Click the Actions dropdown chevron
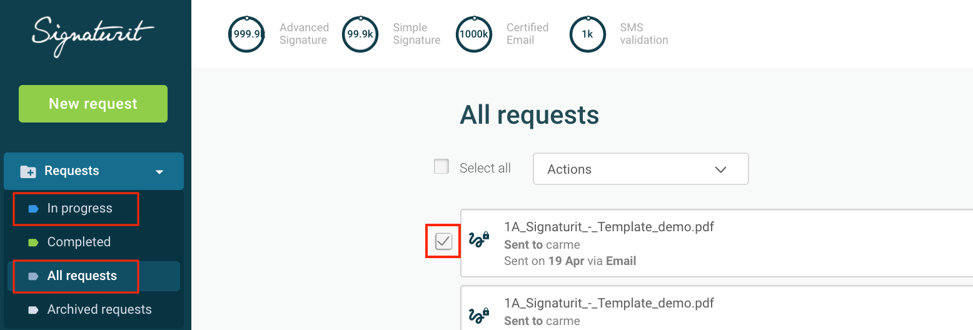This screenshot has height=330, width=973. (x=720, y=169)
